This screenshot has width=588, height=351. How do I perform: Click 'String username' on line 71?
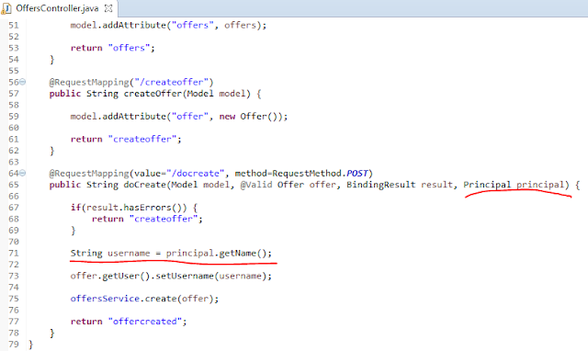click(110, 253)
